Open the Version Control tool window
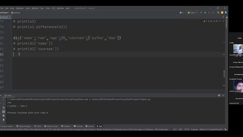243x137 pixels. [6, 126]
